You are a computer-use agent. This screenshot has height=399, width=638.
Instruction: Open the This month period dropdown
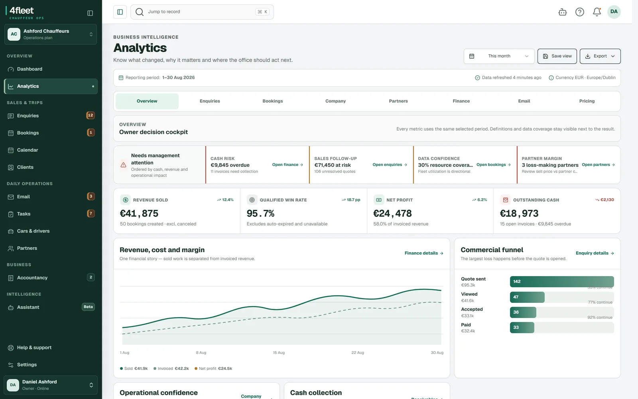point(499,56)
